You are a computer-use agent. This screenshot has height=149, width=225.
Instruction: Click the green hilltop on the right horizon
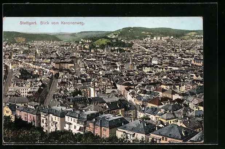(153, 31)
